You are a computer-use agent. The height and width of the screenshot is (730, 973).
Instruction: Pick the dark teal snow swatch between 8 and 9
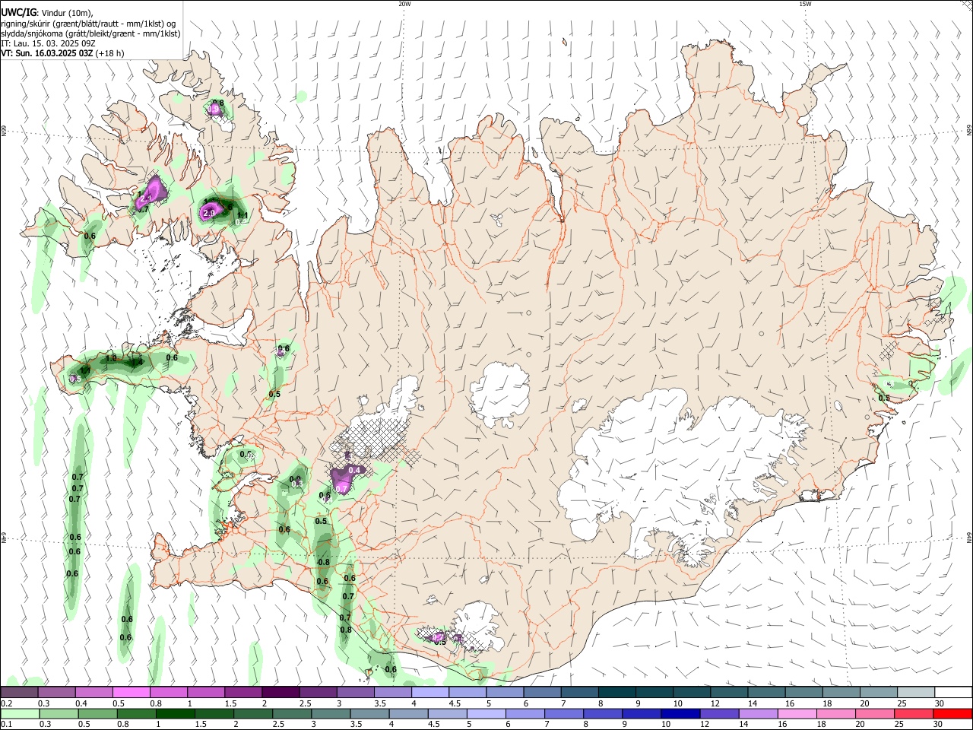617,693
